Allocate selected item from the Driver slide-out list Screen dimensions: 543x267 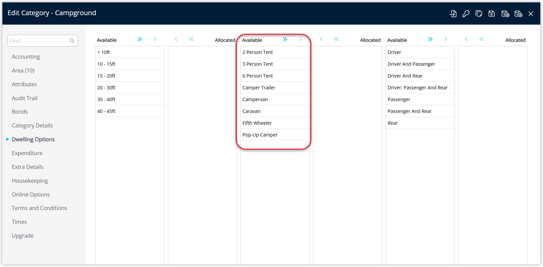point(446,39)
